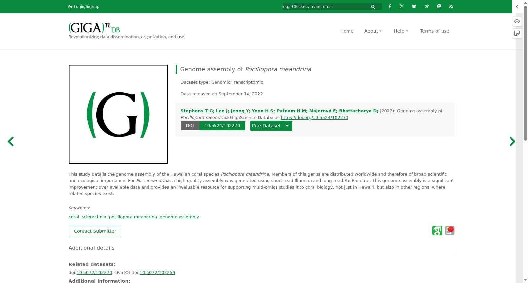Screen dimensions: 528x283
Task: Open related dataset 10.5072/102270 link
Action: pyautogui.click(x=94, y=273)
